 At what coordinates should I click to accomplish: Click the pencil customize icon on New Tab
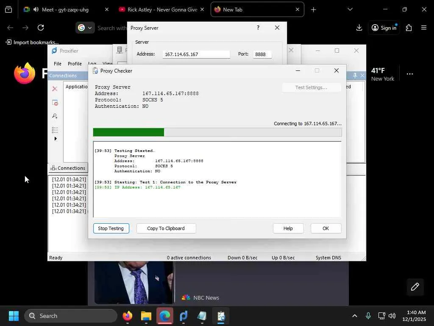[415, 287]
